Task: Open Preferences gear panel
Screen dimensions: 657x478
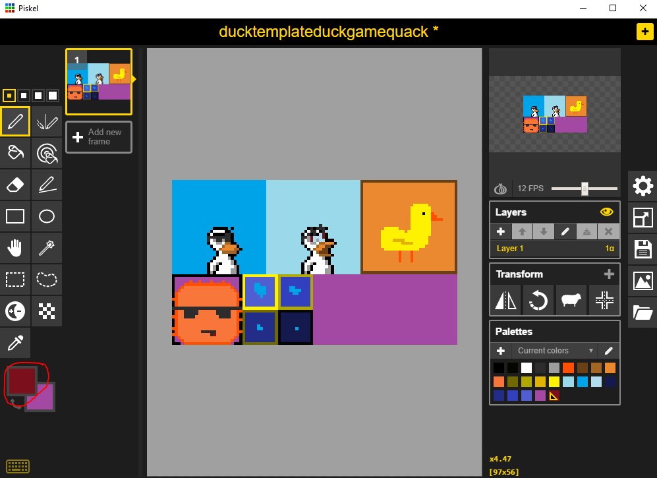Action: pyautogui.click(x=643, y=186)
